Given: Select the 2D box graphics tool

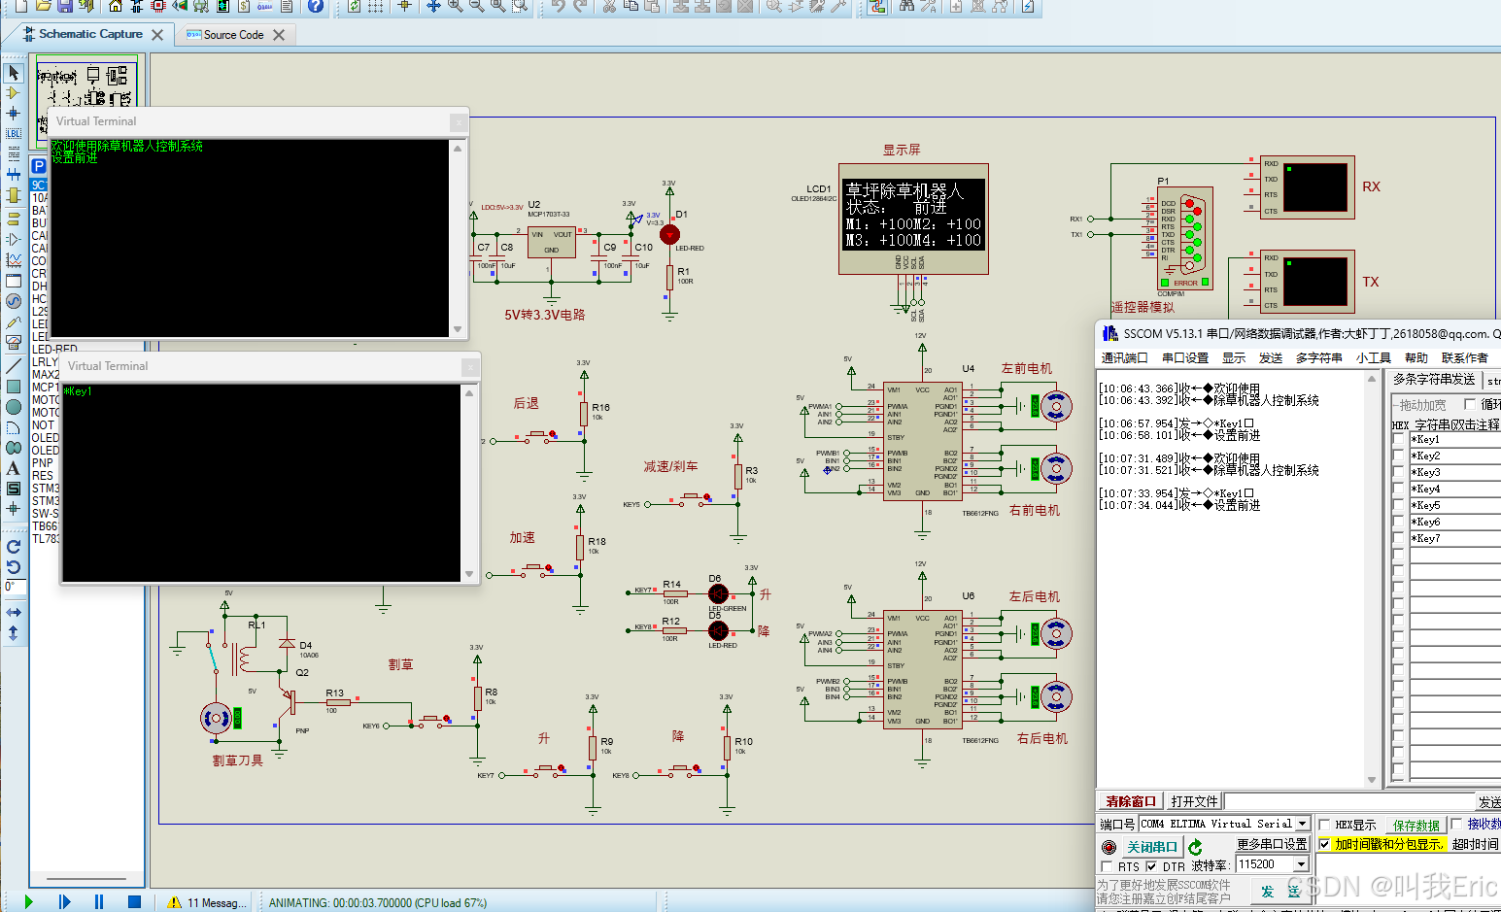Looking at the screenshot, I should (14, 387).
